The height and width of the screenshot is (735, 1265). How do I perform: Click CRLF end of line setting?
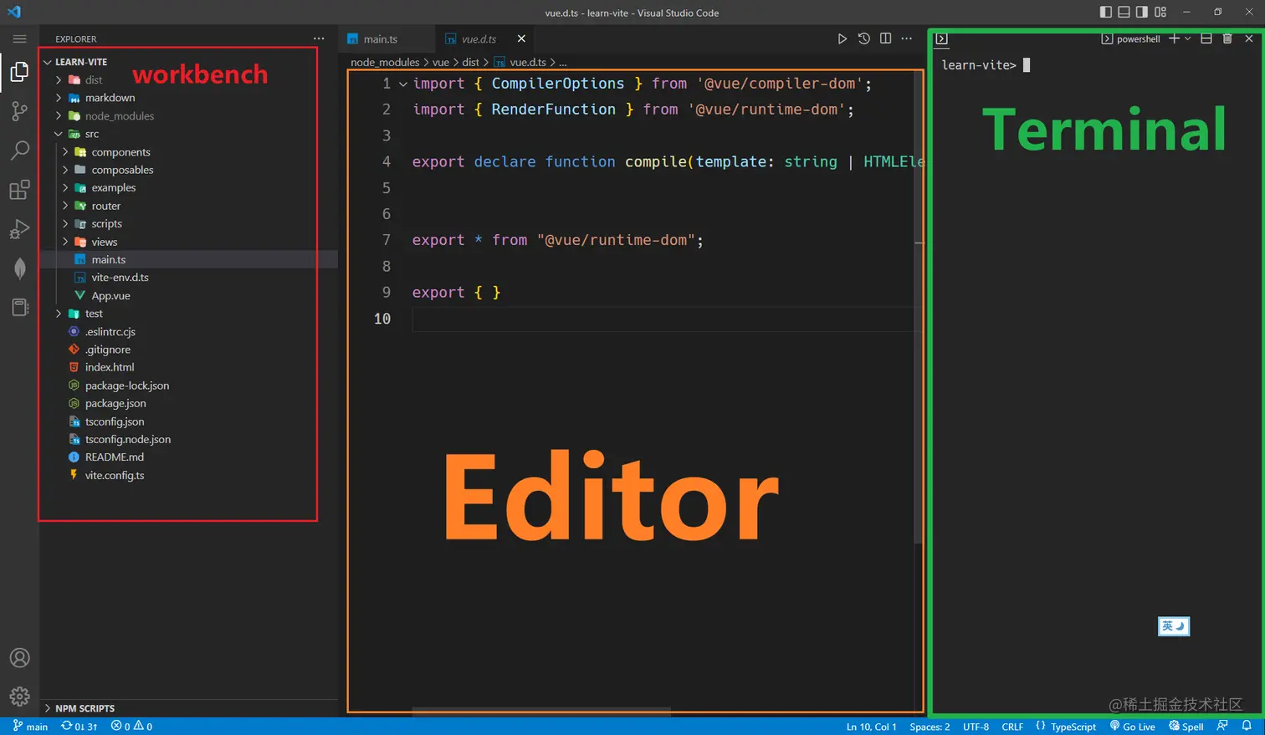pyautogui.click(x=1012, y=727)
